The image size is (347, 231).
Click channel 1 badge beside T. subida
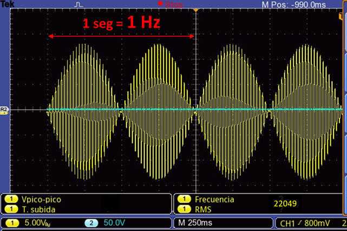[11, 209]
